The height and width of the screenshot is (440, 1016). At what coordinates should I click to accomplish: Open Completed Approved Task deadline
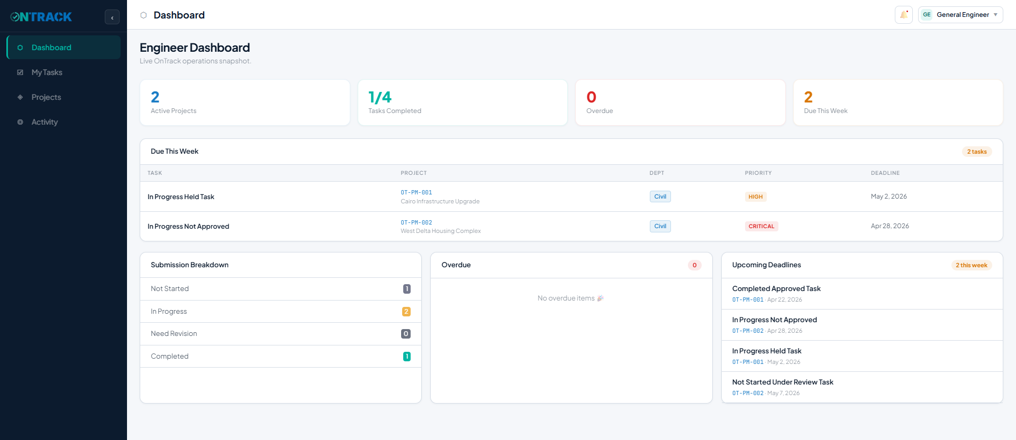click(x=862, y=294)
